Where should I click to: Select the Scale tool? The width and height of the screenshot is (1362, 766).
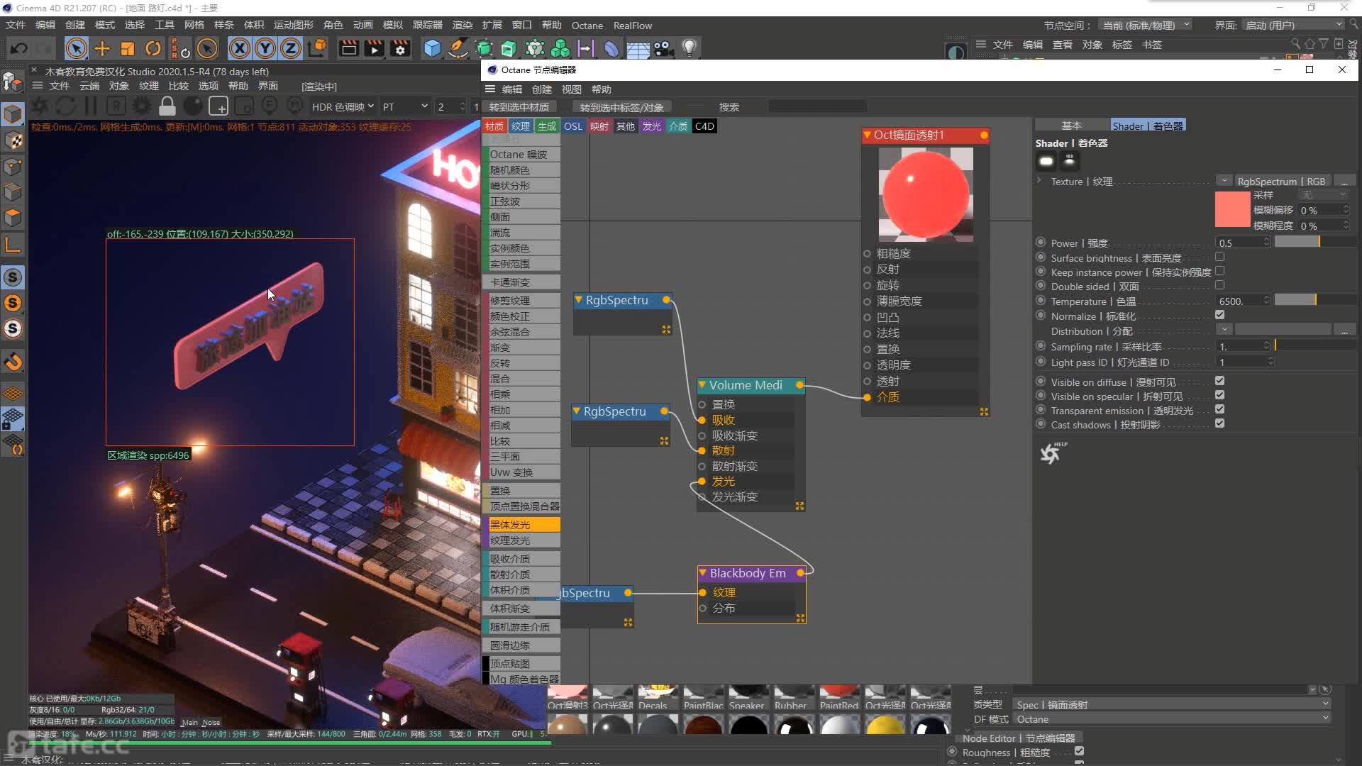pos(128,48)
